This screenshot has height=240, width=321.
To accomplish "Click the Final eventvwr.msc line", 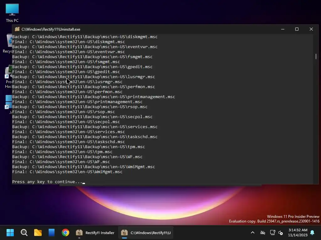I will tap(69, 52).
